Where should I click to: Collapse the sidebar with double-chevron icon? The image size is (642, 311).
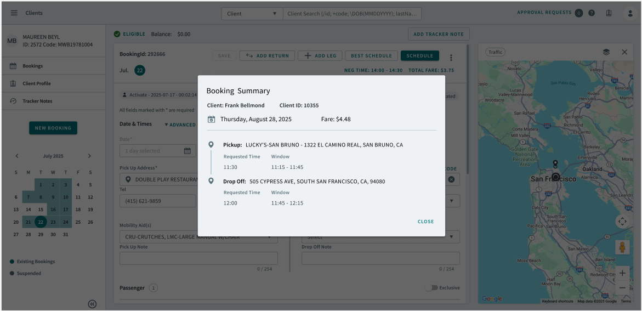point(93,304)
